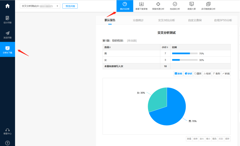Open 完成率分析 in top toolbar
Screen dimensions: 240x146
coord(175,6)
